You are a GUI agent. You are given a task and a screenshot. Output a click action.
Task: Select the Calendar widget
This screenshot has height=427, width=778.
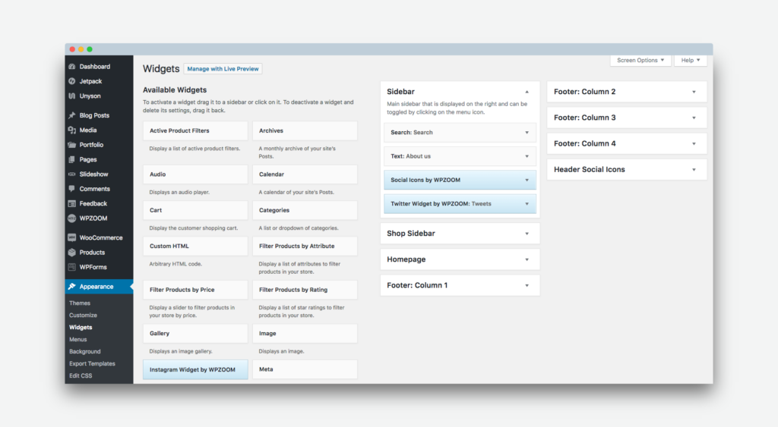coord(305,174)
